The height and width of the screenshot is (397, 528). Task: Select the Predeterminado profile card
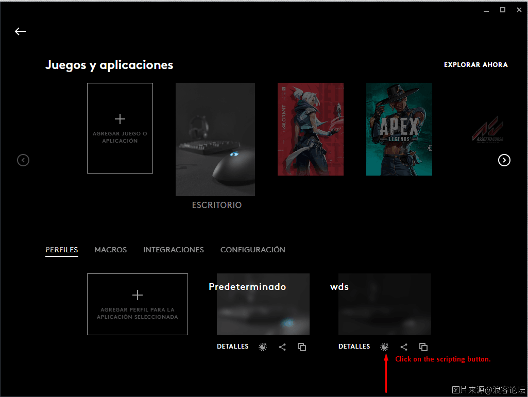click(263, 304)
